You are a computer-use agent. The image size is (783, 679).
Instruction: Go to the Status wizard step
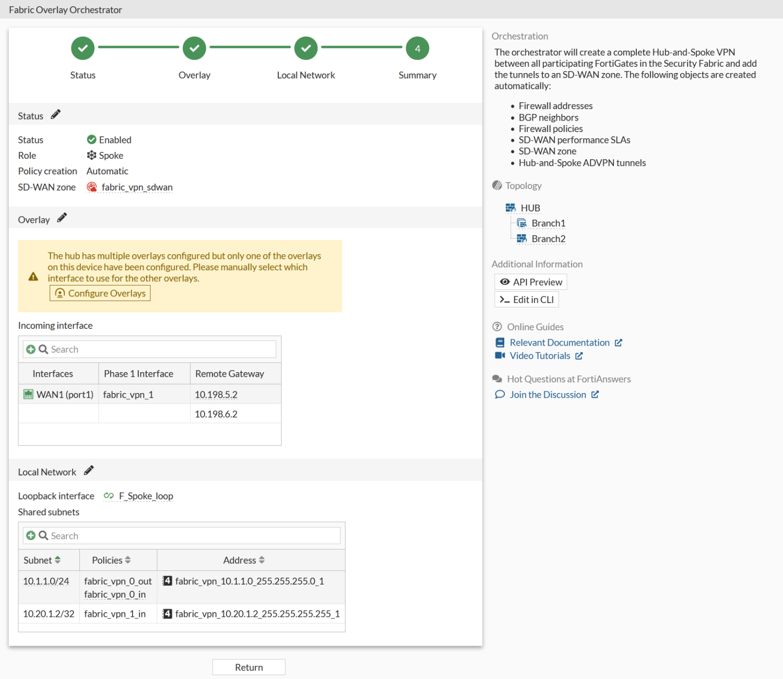(82, 49)
